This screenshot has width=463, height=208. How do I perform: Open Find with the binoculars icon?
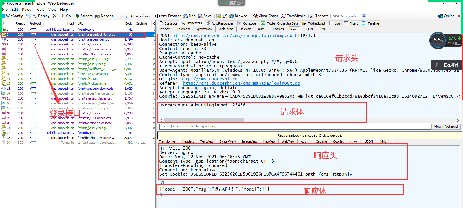[190, 16]
